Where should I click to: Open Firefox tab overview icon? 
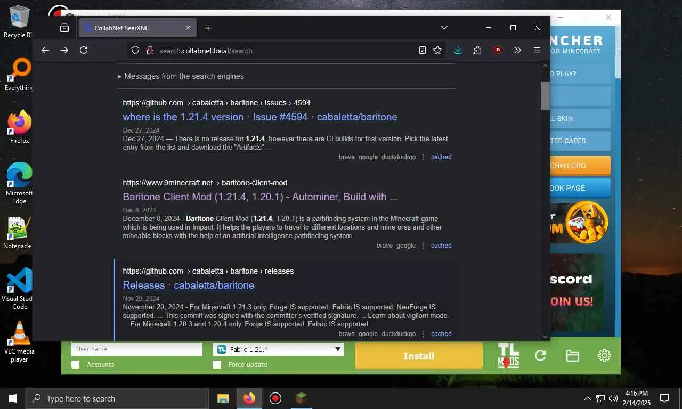(x=64, y=28)
